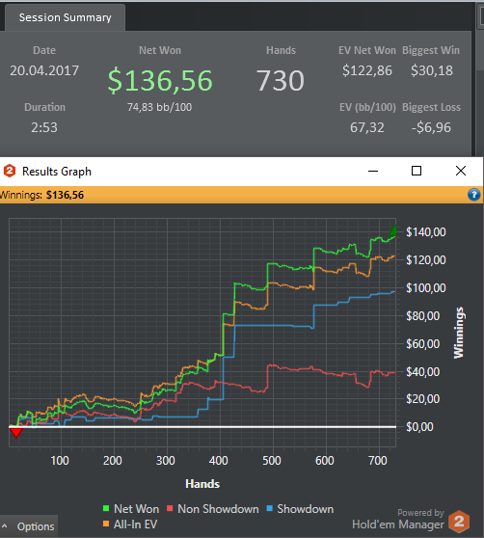Click the Net Won value $136,56
484x538 pixels.
160,81
